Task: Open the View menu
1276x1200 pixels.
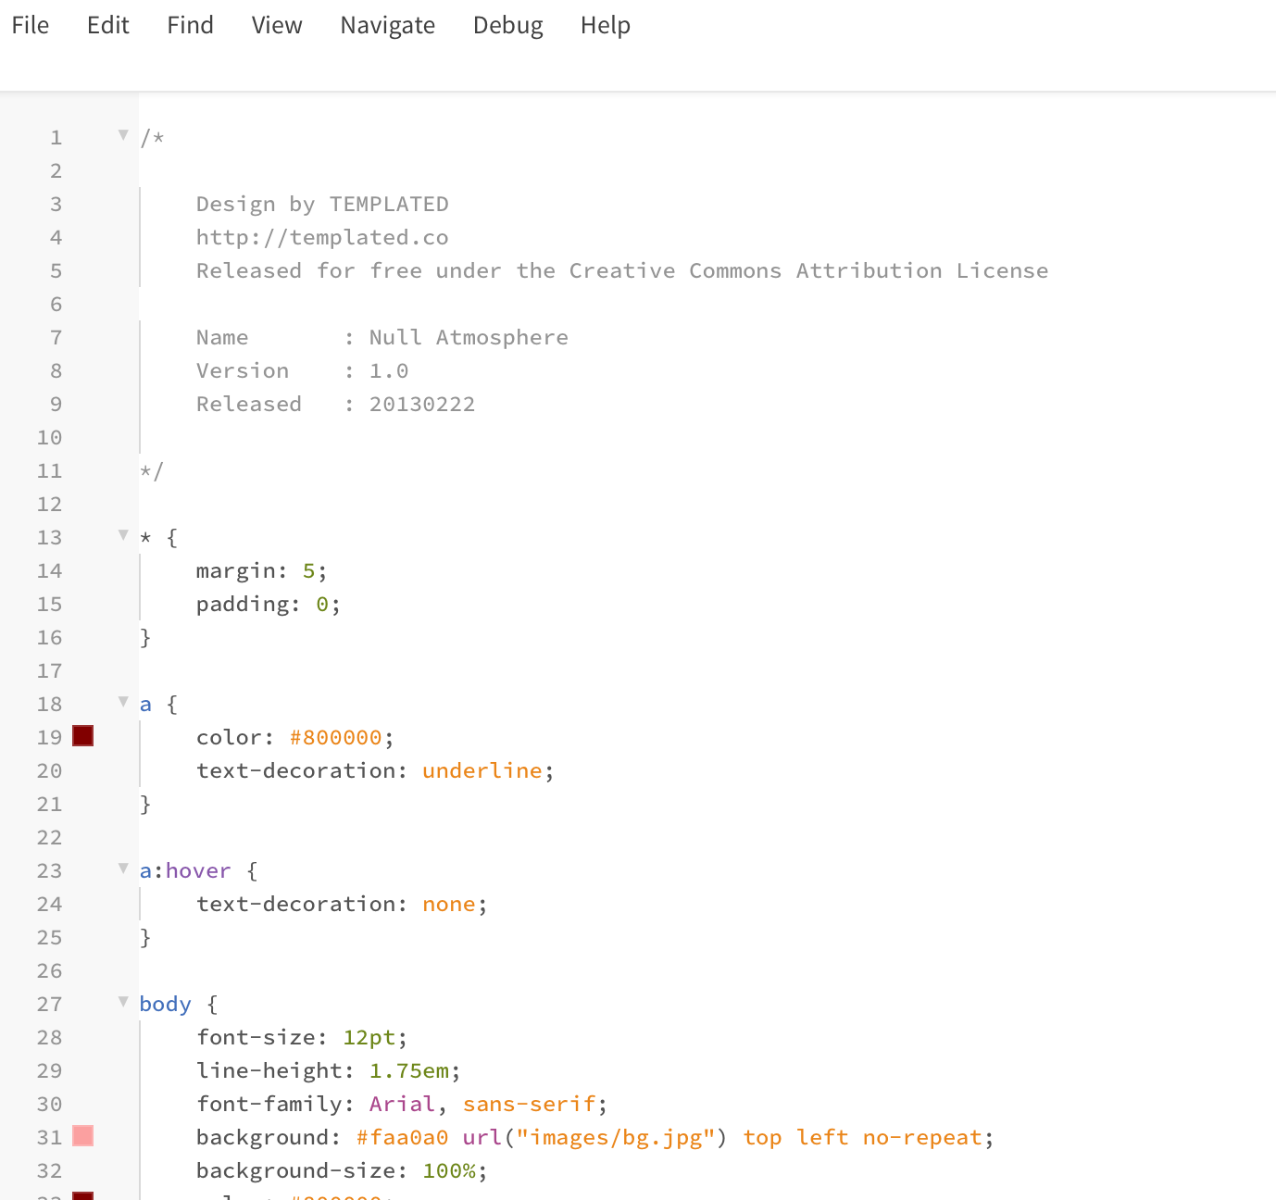Action: coord(277,25)
